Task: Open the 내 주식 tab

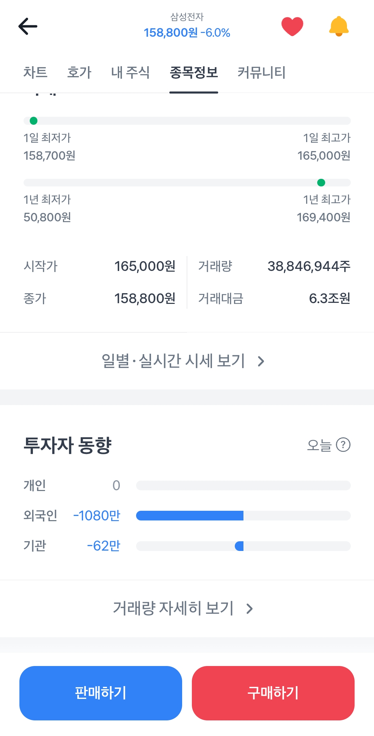Action: [x=130, y=73]
